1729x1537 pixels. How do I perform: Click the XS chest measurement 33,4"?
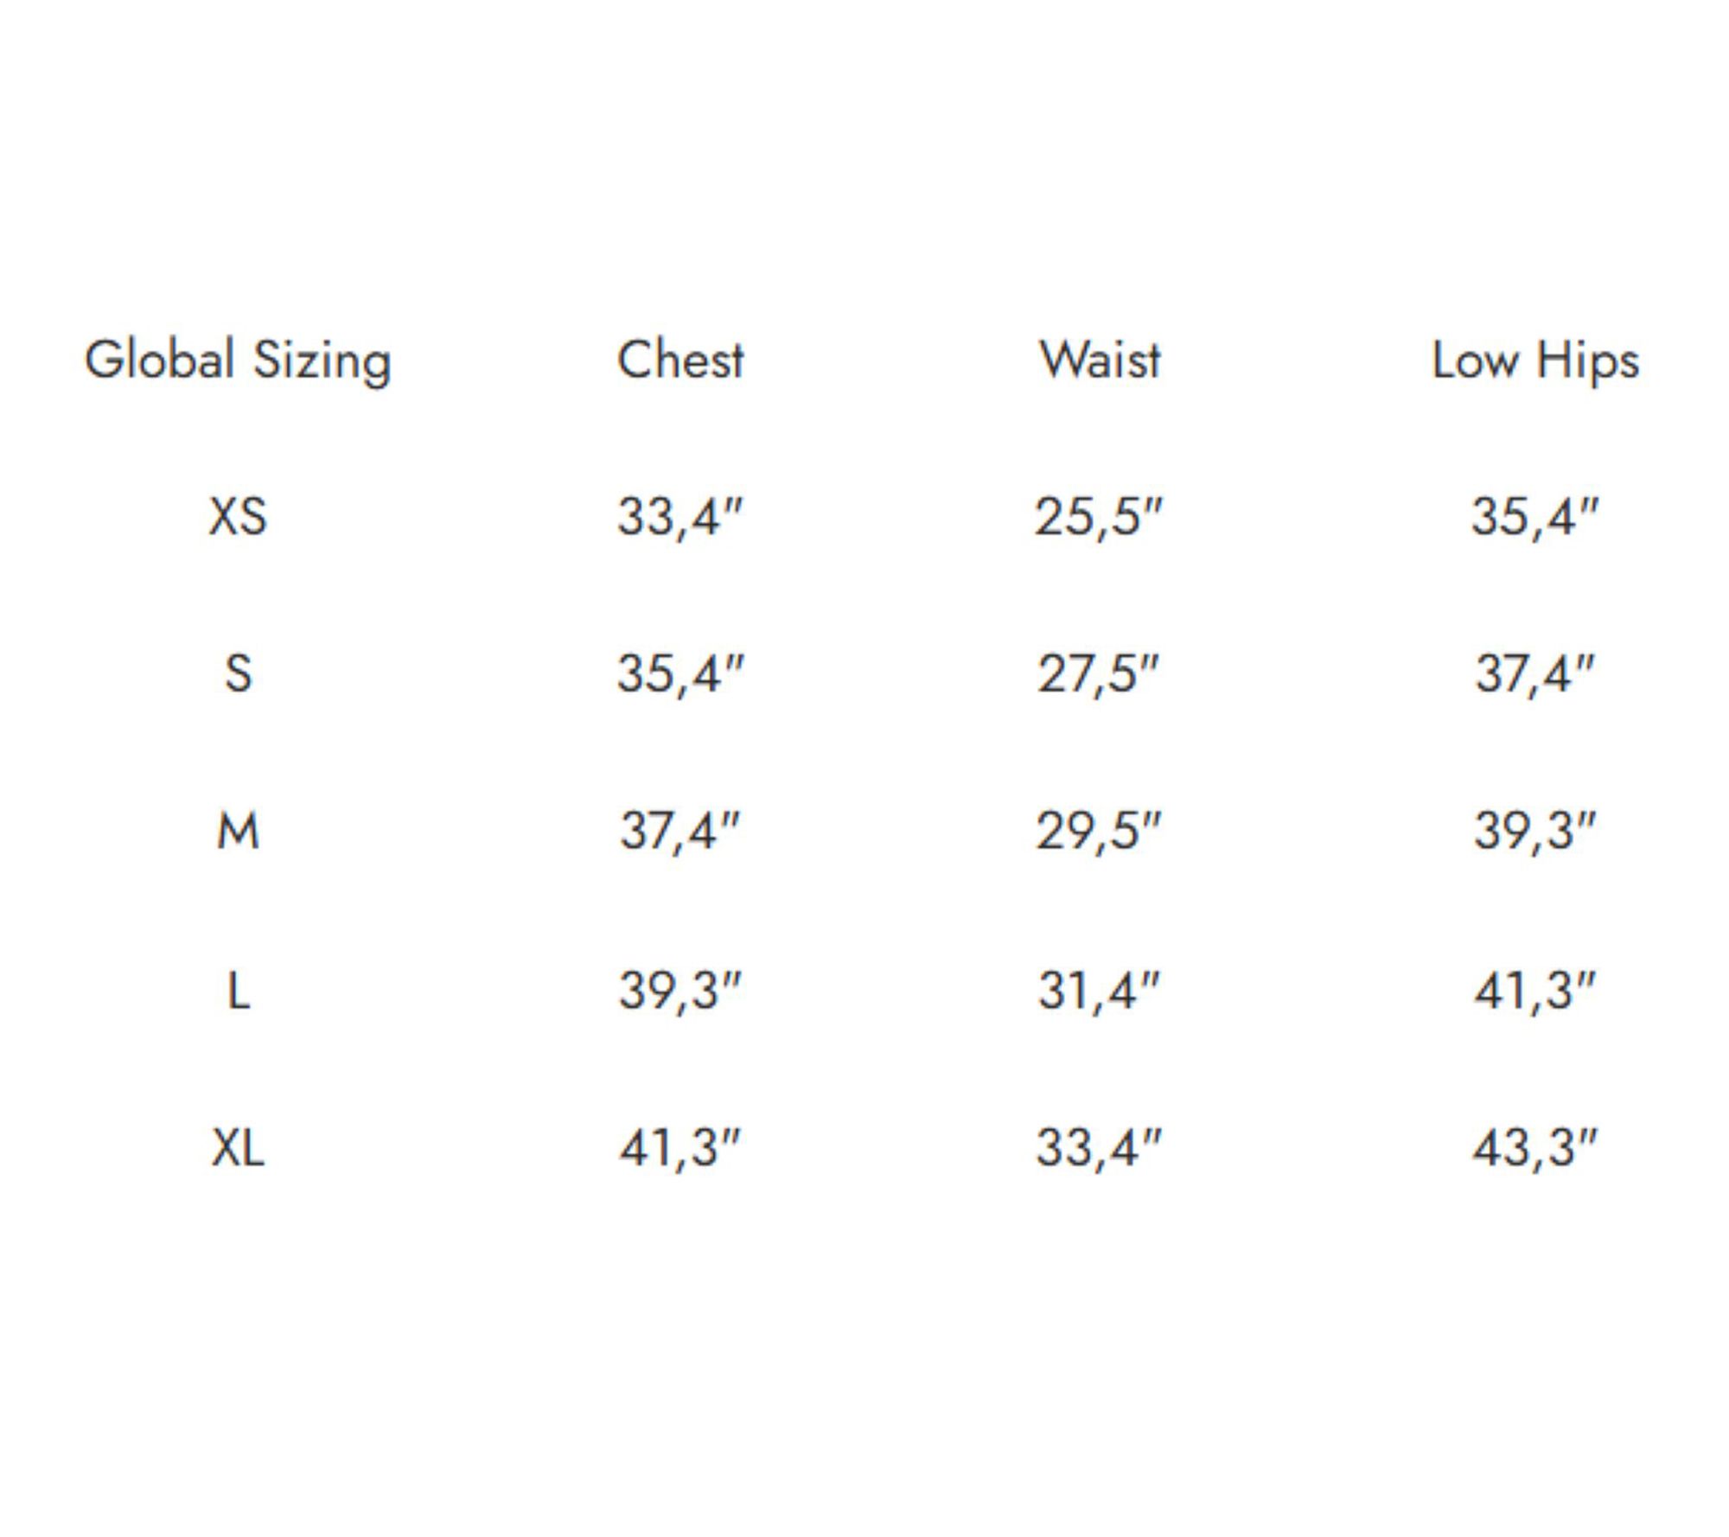[x=680, y=517]
